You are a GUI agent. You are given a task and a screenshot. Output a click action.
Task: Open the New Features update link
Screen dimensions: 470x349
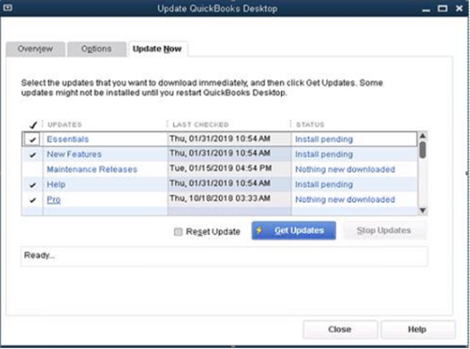click(74, 155)
